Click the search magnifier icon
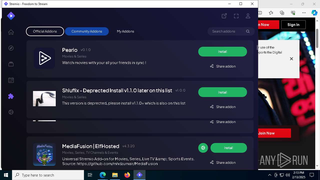 (248, 31)
